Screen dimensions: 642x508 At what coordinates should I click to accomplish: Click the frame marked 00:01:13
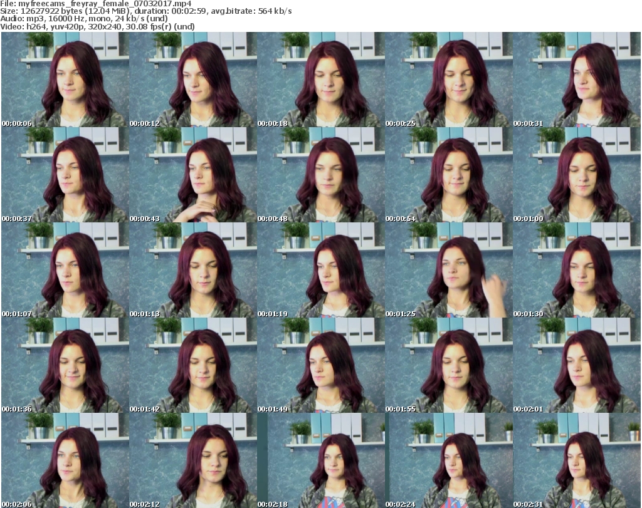tap(193, 270)
